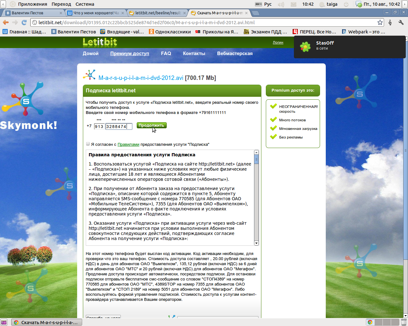This screenshot has width=408, height=326.
Task: Open the 'Главная :: Шад...' bookmark
Action: pyautogui.click(x=25, y=32)
